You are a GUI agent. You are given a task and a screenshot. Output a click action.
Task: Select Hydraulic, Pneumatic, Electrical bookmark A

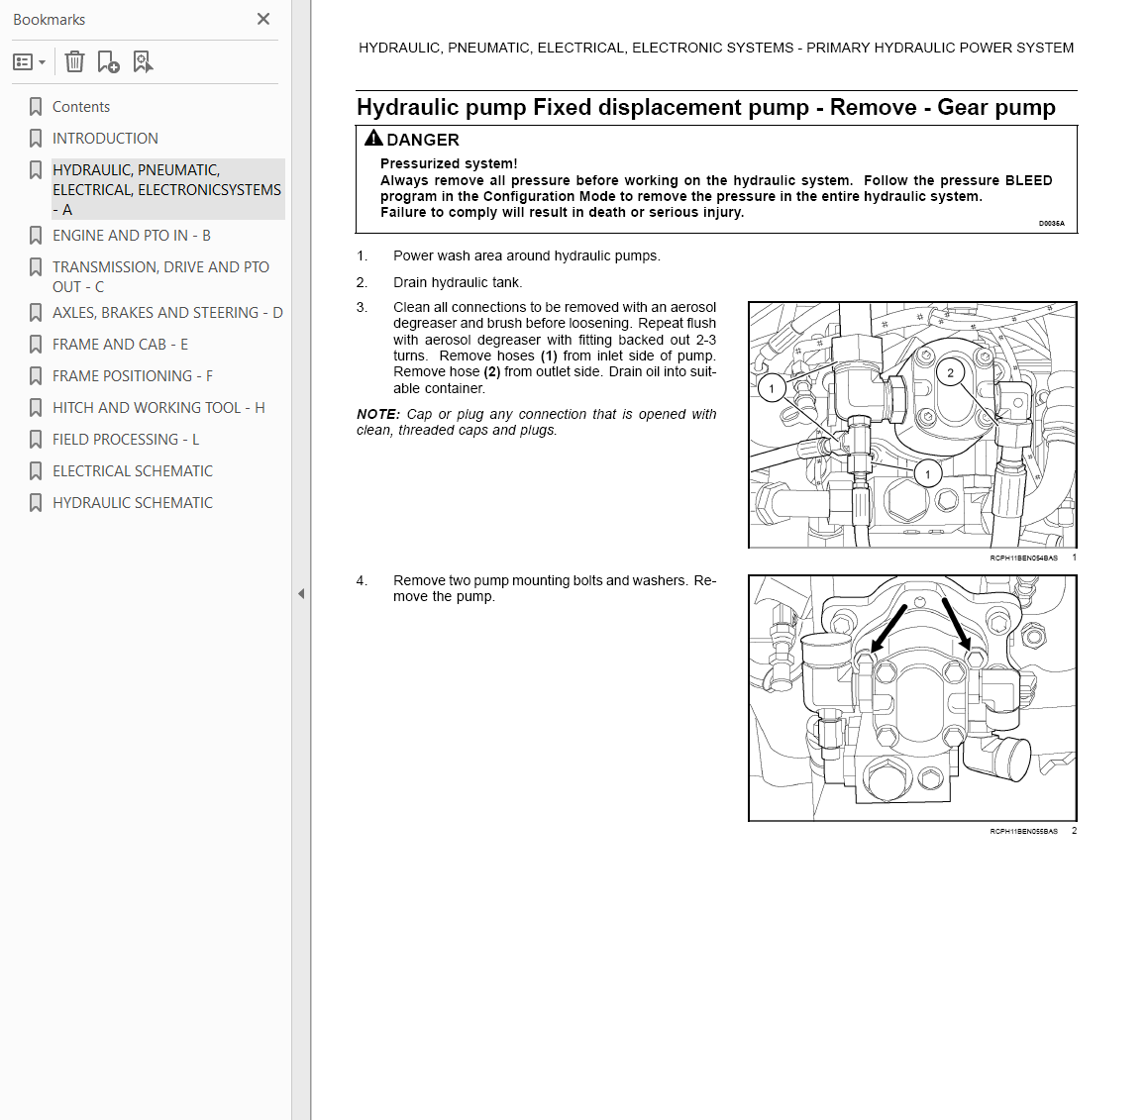click(167, 189)
